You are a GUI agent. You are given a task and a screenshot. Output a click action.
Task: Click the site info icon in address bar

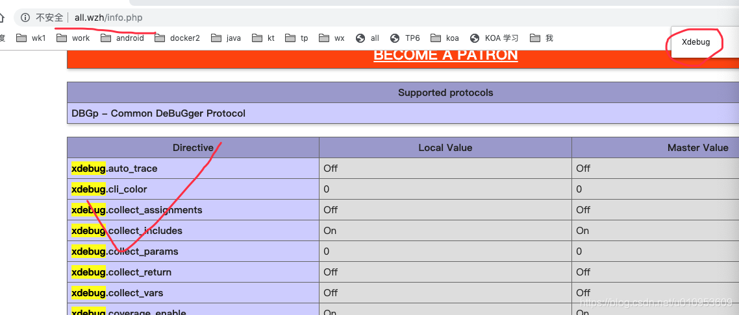25,18
